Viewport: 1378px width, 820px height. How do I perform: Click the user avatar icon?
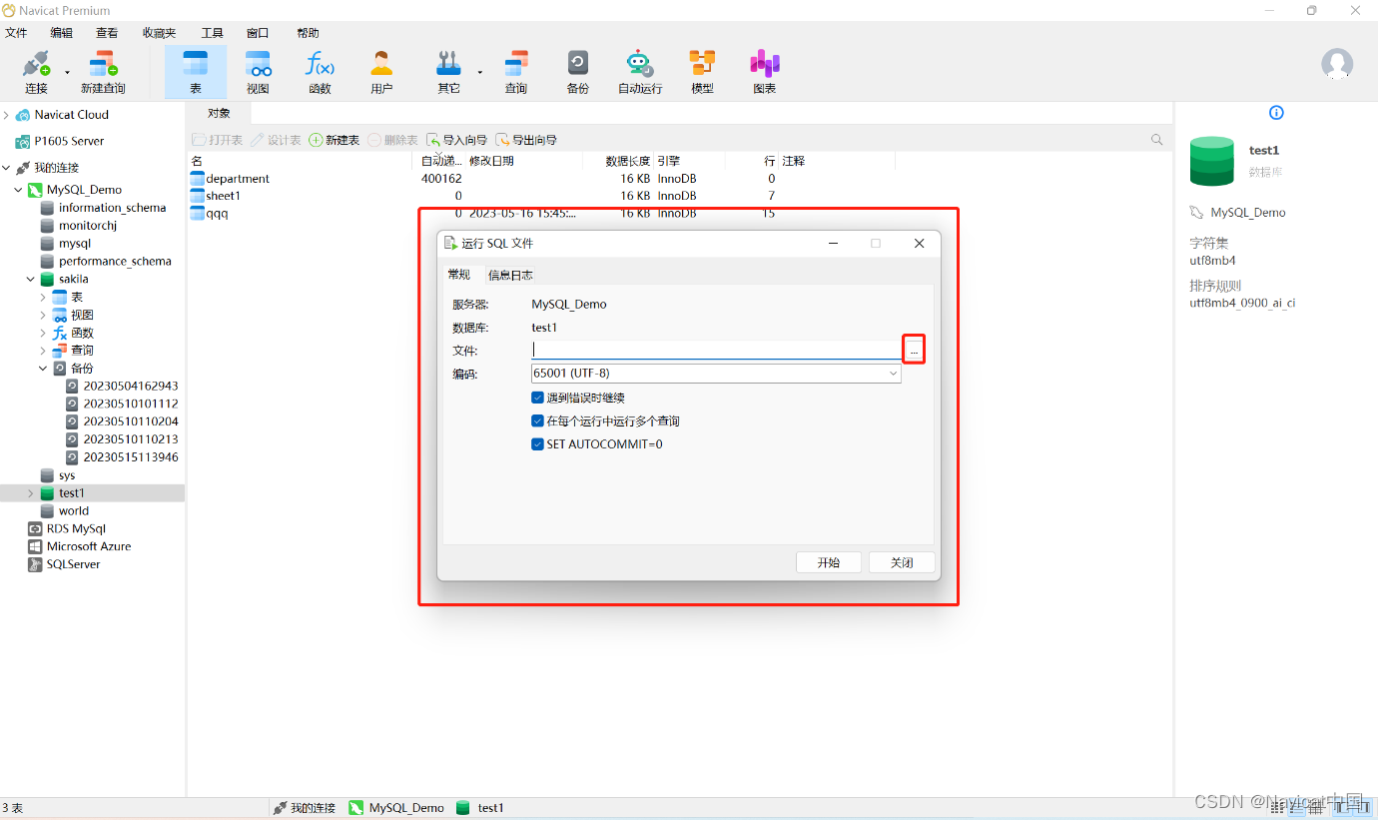(1337, 64)
